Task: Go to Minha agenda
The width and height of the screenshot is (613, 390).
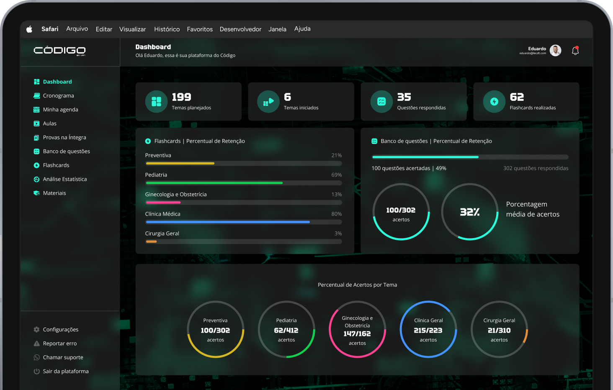Action: (x=60, y=110)
